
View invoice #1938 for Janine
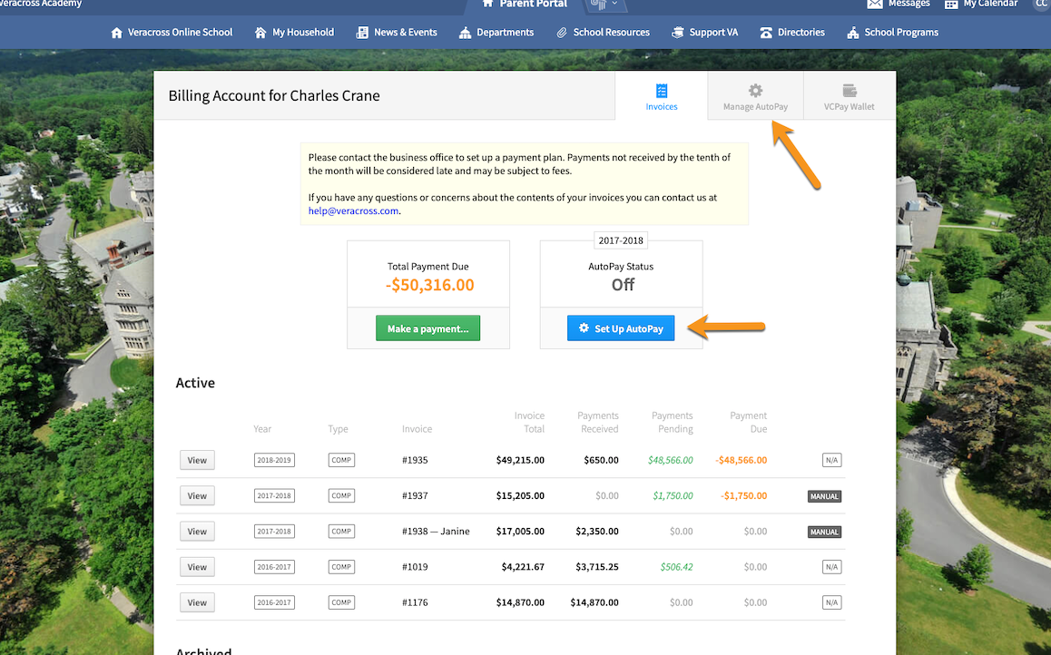pyautogui.click(x=197, y=531)
